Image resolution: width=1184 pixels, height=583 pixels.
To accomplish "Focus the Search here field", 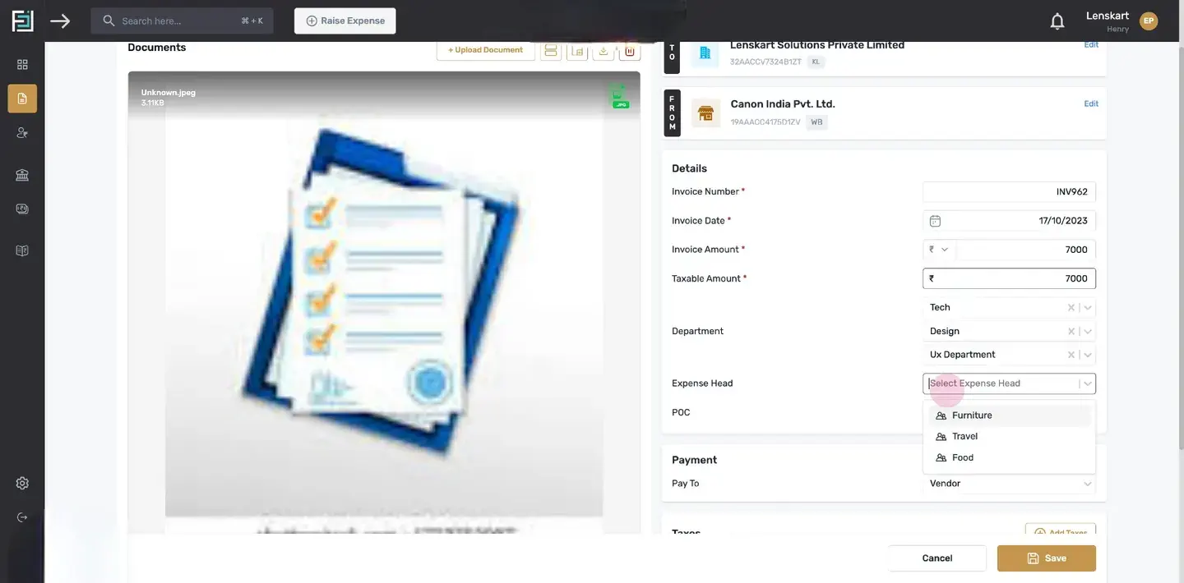I will pos(182,21).
